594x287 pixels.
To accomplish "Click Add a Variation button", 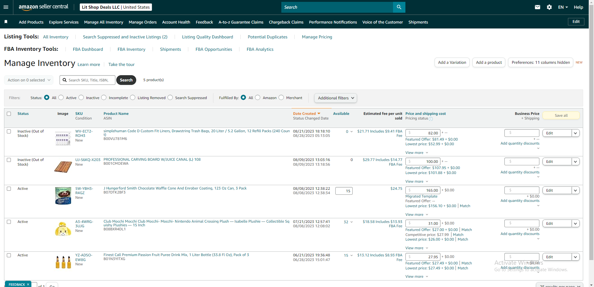I will [452, 62].
